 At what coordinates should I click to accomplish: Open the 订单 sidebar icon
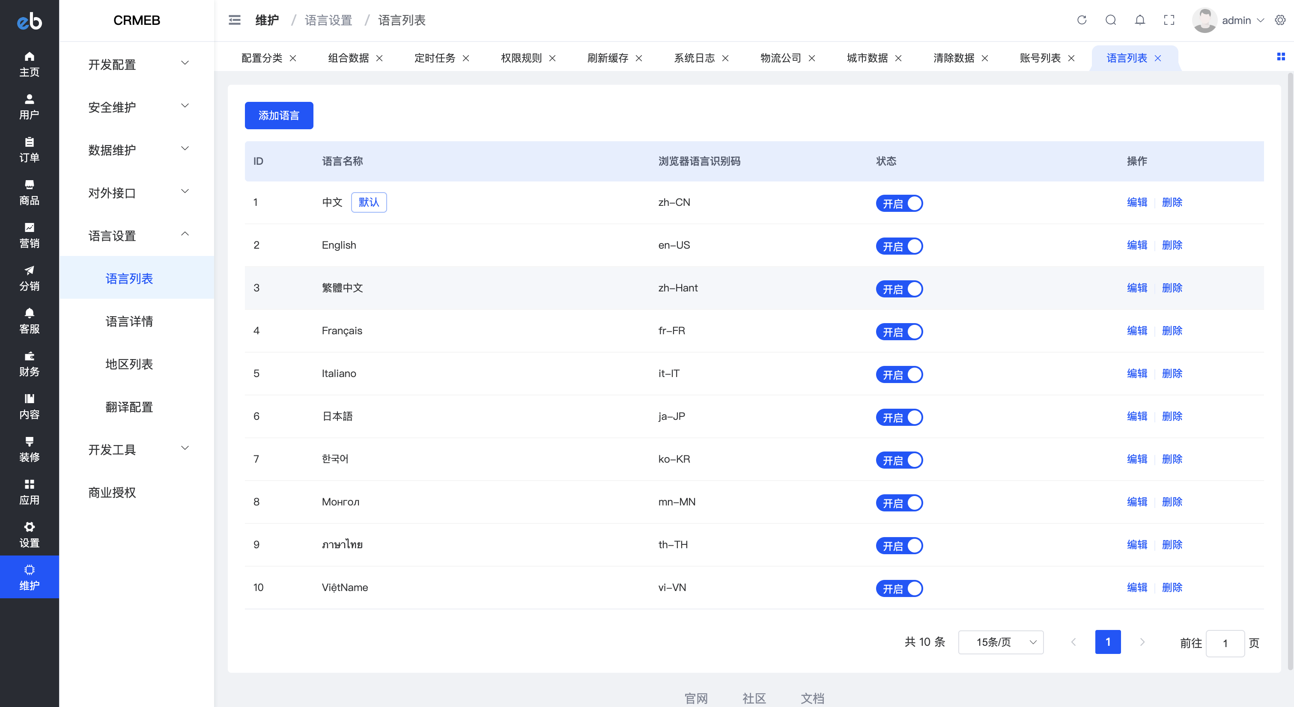(29, 150)
